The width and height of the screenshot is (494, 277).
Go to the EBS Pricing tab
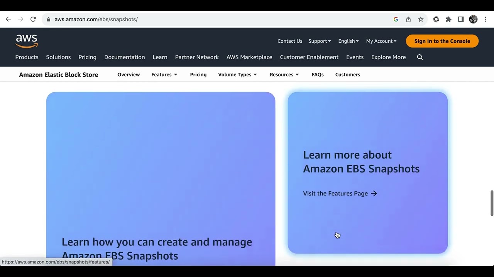(x=198, y=75)
